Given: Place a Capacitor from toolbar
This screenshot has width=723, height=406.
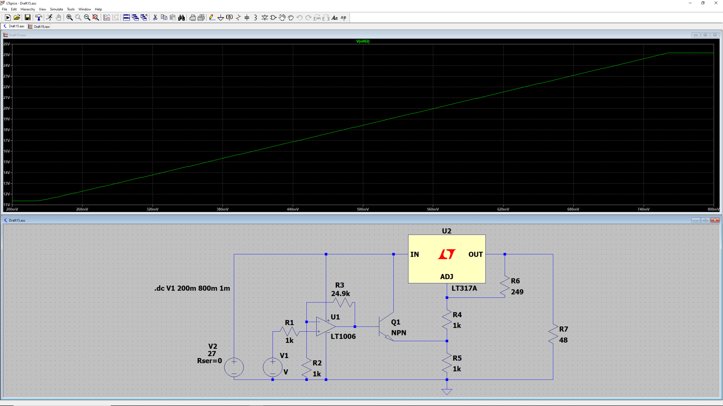Looking at the screenshot, I should tap(247, 18).
